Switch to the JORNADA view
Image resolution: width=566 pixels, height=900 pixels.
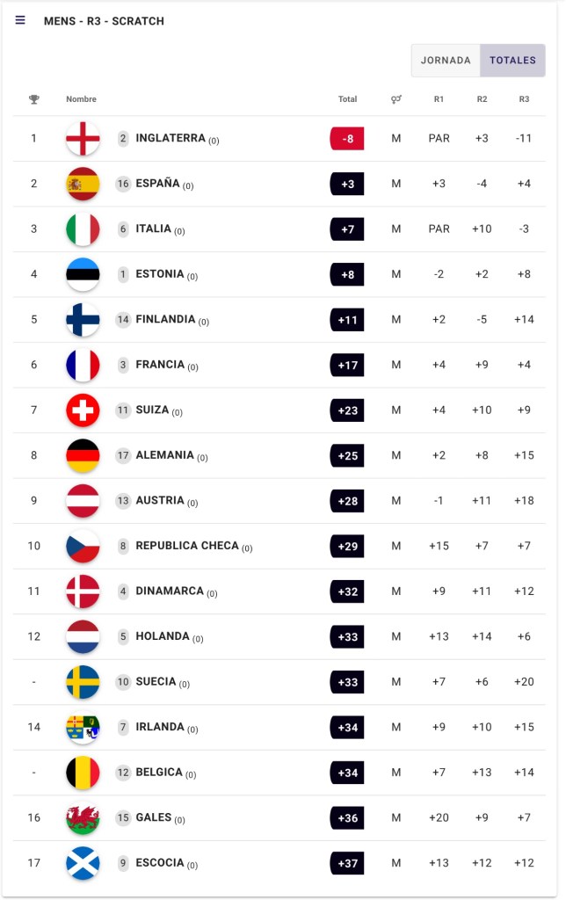tap(446, 61)
